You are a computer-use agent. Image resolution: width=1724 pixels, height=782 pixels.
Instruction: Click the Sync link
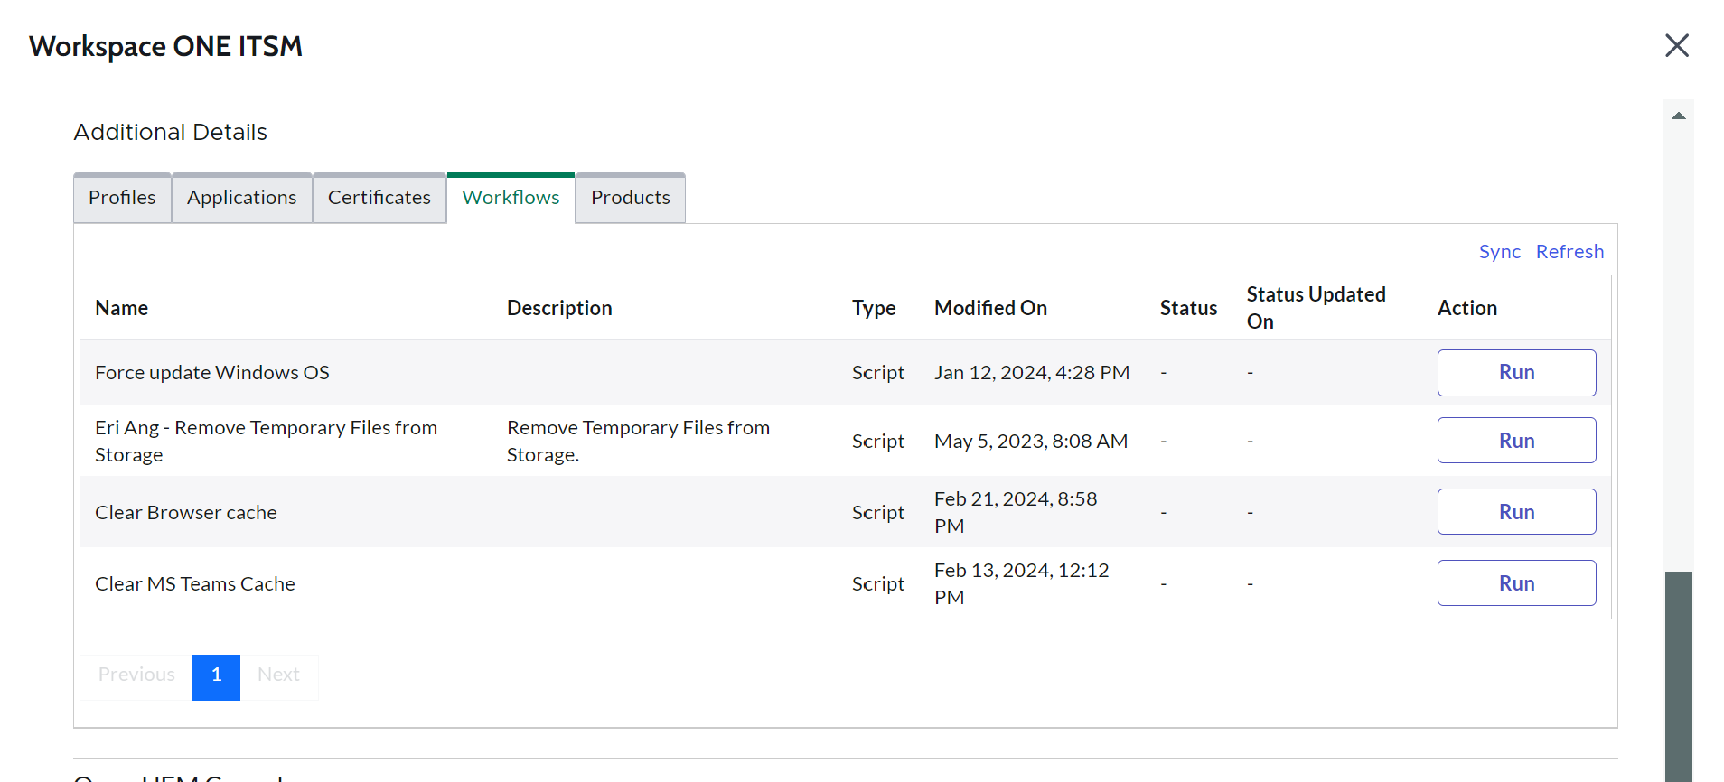coord(1499,252)
